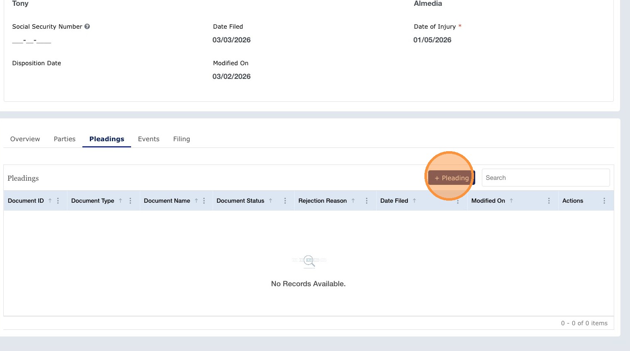630x351 pixels.
Task: Select Date of Injury value 01/05/2026
Action: pyautogui.click(x=432, y=40)
